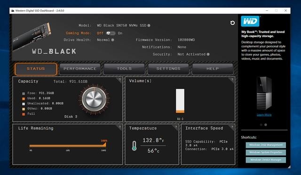Open the info icon next to Security Not Activated
This screenshot has width=301, height=175.
(x=208, y=54)
